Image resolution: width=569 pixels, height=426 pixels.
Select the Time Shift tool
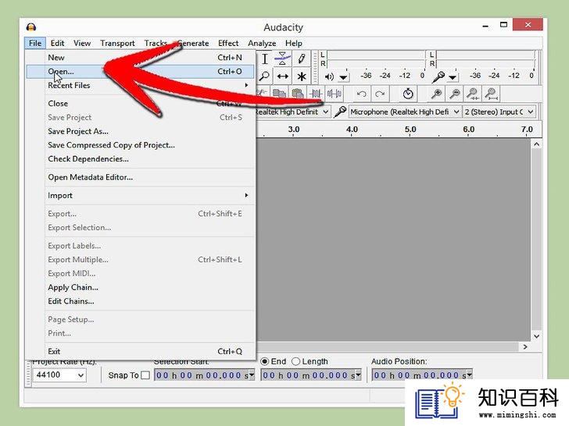[x=283, y=76]
